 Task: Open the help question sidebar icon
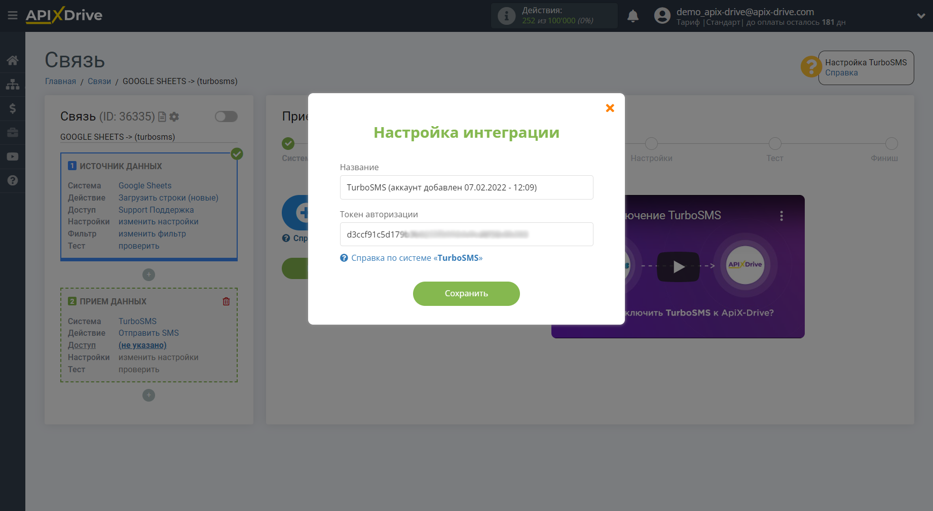click(13, 180)
